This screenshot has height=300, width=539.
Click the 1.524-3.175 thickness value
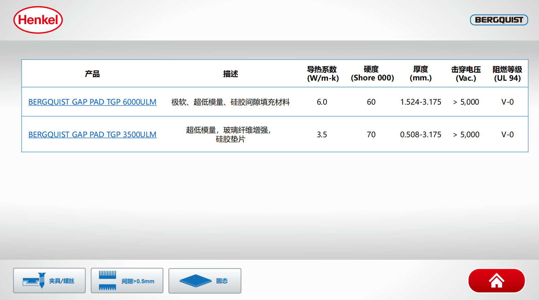point(420,102)
